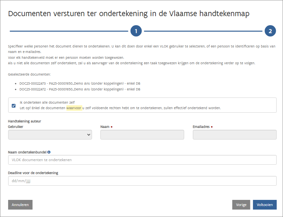
Task: Focus the Emailadres input field
Action: [234, 135]
